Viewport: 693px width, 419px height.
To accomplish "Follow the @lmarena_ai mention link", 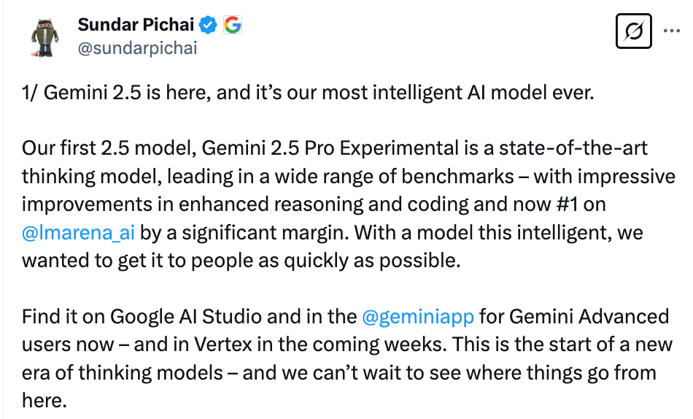I will point(78,232).
